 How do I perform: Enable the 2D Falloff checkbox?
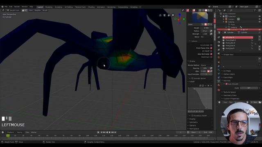tap(211, 51)
